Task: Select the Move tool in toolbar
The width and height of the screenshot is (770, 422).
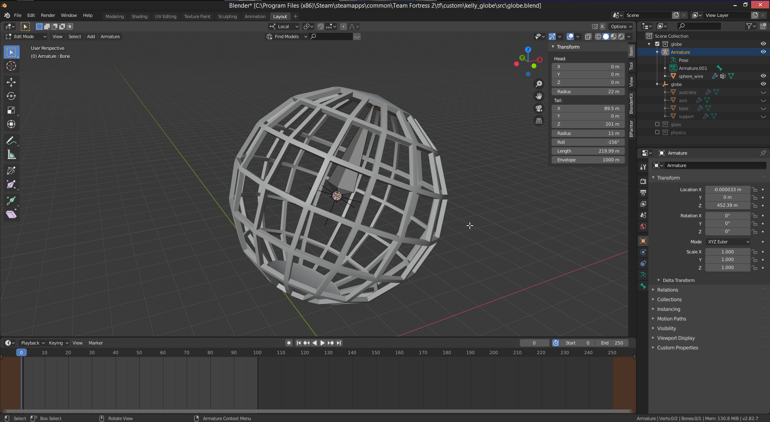Action: point(11,82)
